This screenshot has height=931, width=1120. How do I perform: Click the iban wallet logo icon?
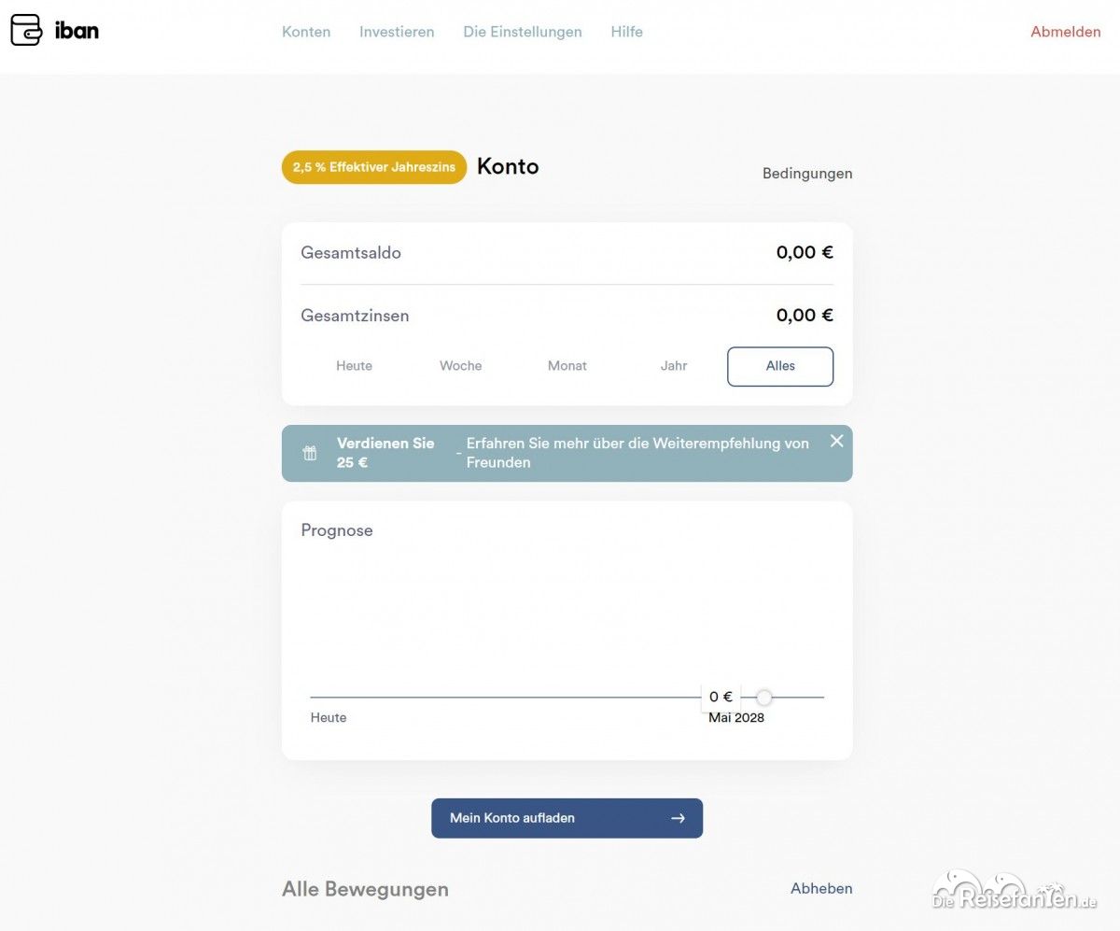[x=26, y=31]
